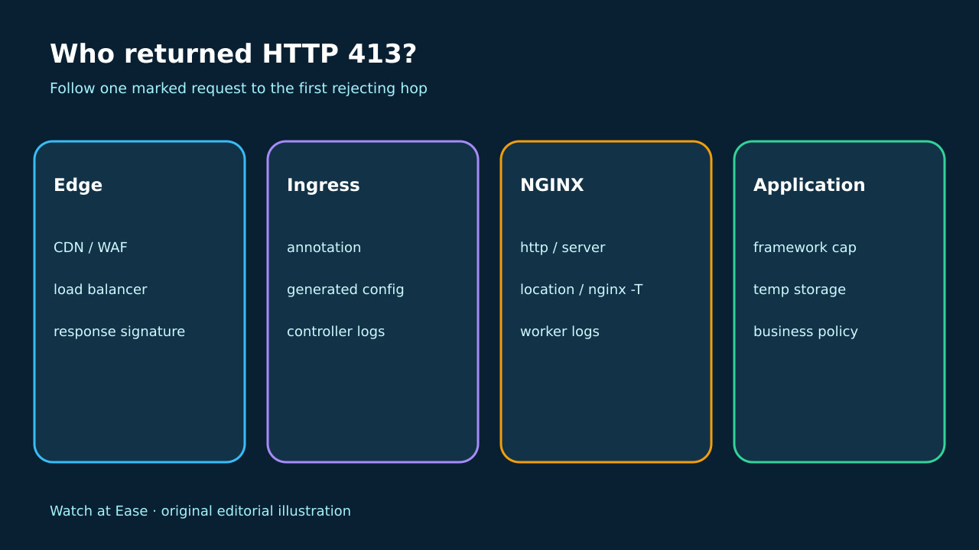The image size is (979, 550).
Task: Click 'location / nginx -T' item
Action: pos(581,290)
